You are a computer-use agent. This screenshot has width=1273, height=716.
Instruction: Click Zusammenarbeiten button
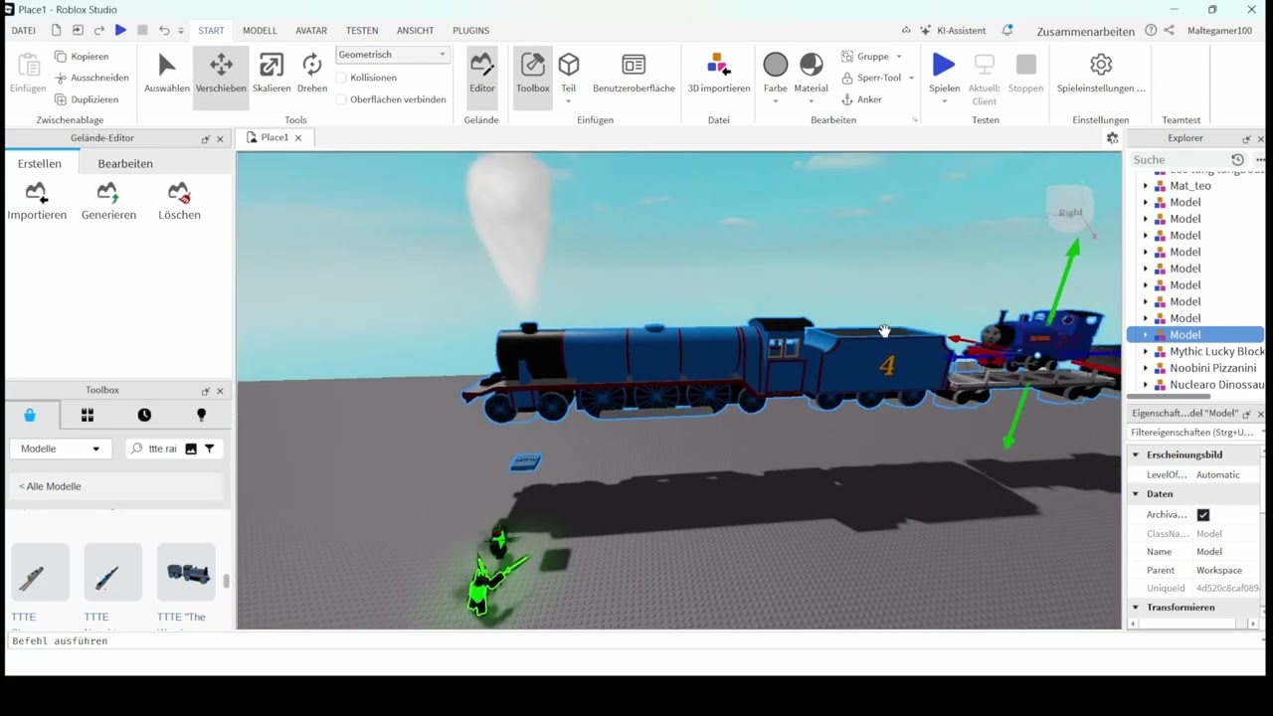pyautogui.click(x=1086, y=31)
